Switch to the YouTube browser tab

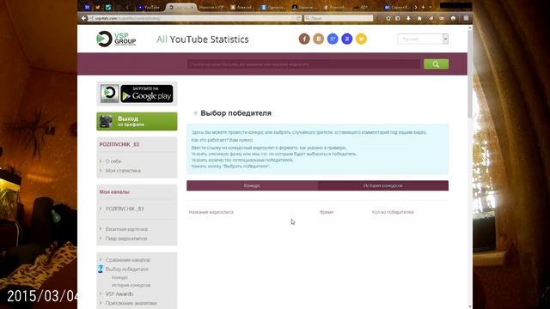click(x=149, y=7)
